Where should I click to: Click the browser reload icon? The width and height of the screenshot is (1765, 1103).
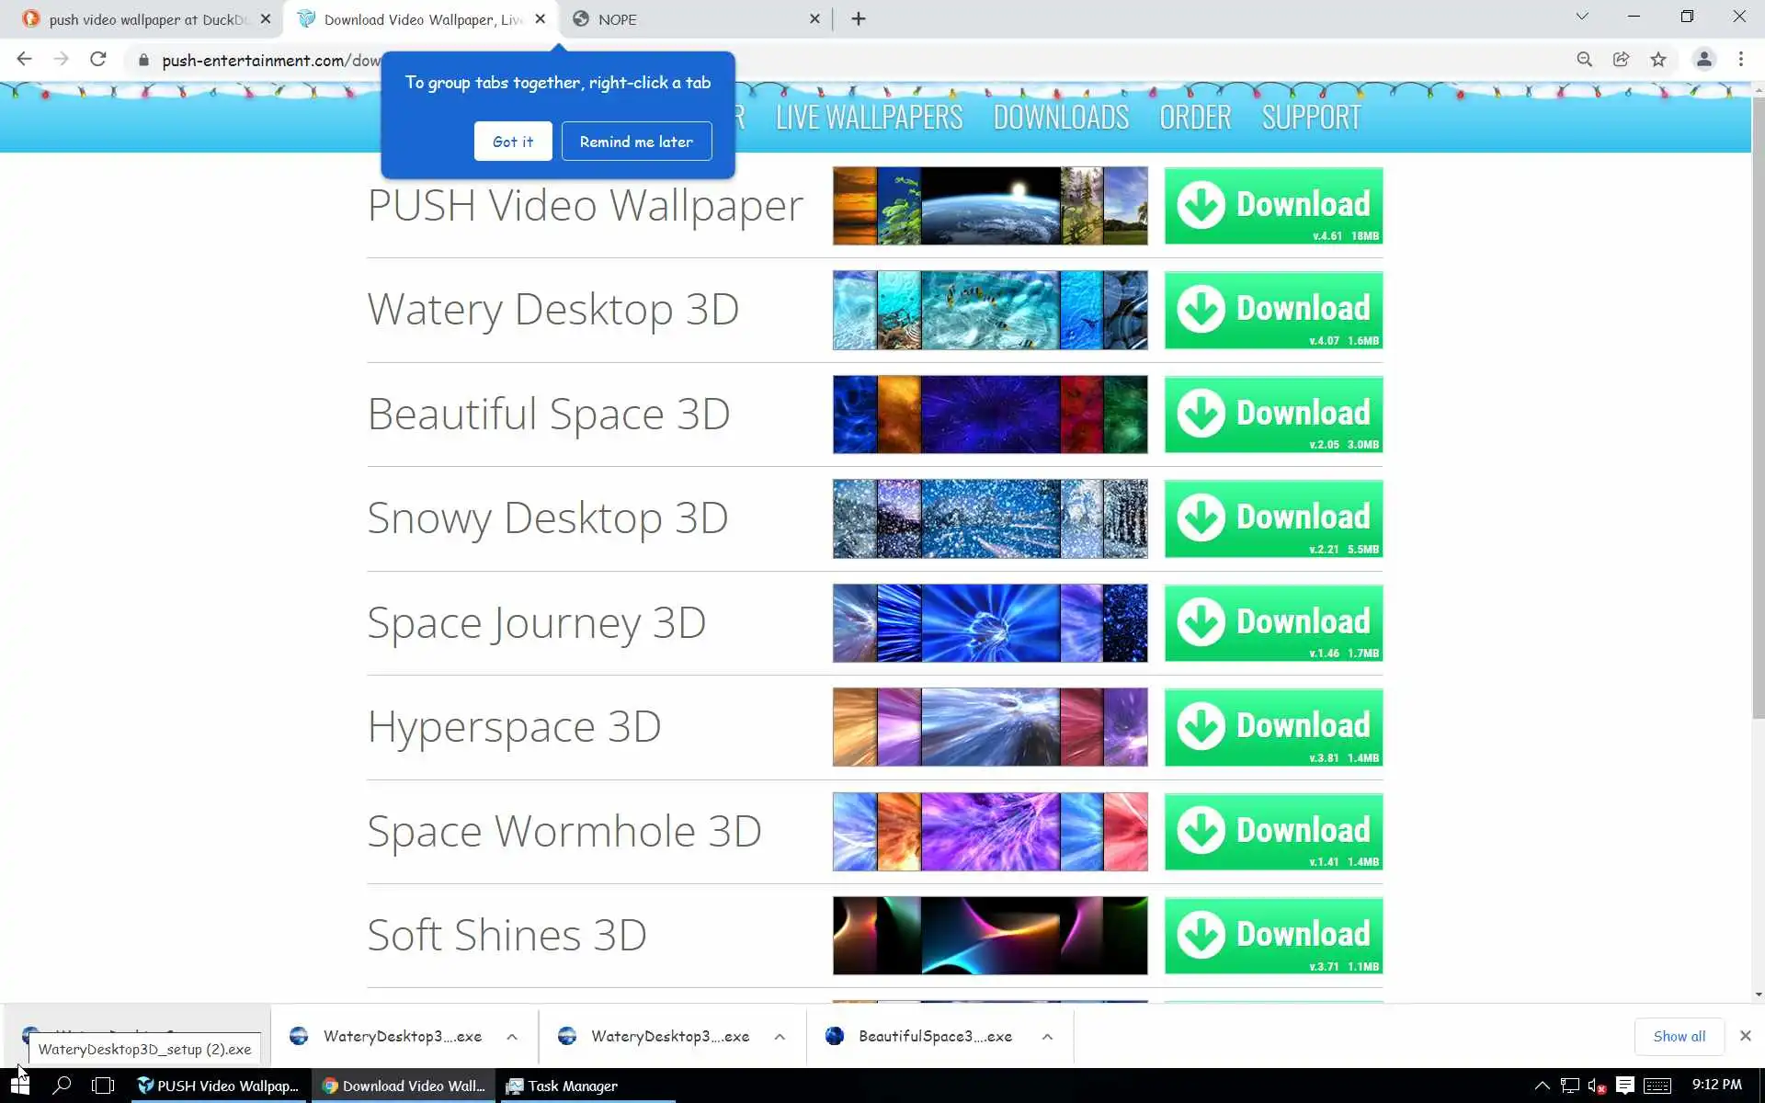coord(98,60)
